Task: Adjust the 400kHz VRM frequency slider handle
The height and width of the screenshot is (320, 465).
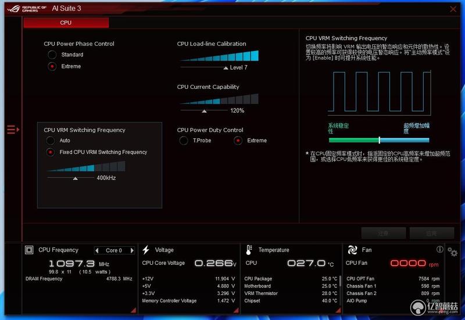Action: click(76, 178)
